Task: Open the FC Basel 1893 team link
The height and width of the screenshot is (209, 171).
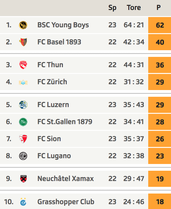Action: coord(59,42)
